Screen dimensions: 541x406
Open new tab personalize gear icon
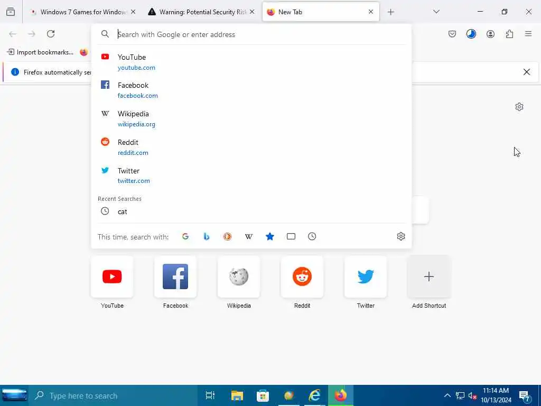point(519,107)
